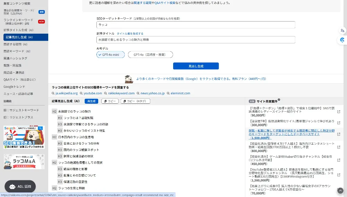Open 旧:サジェストキーワード item

click(21, 110)
